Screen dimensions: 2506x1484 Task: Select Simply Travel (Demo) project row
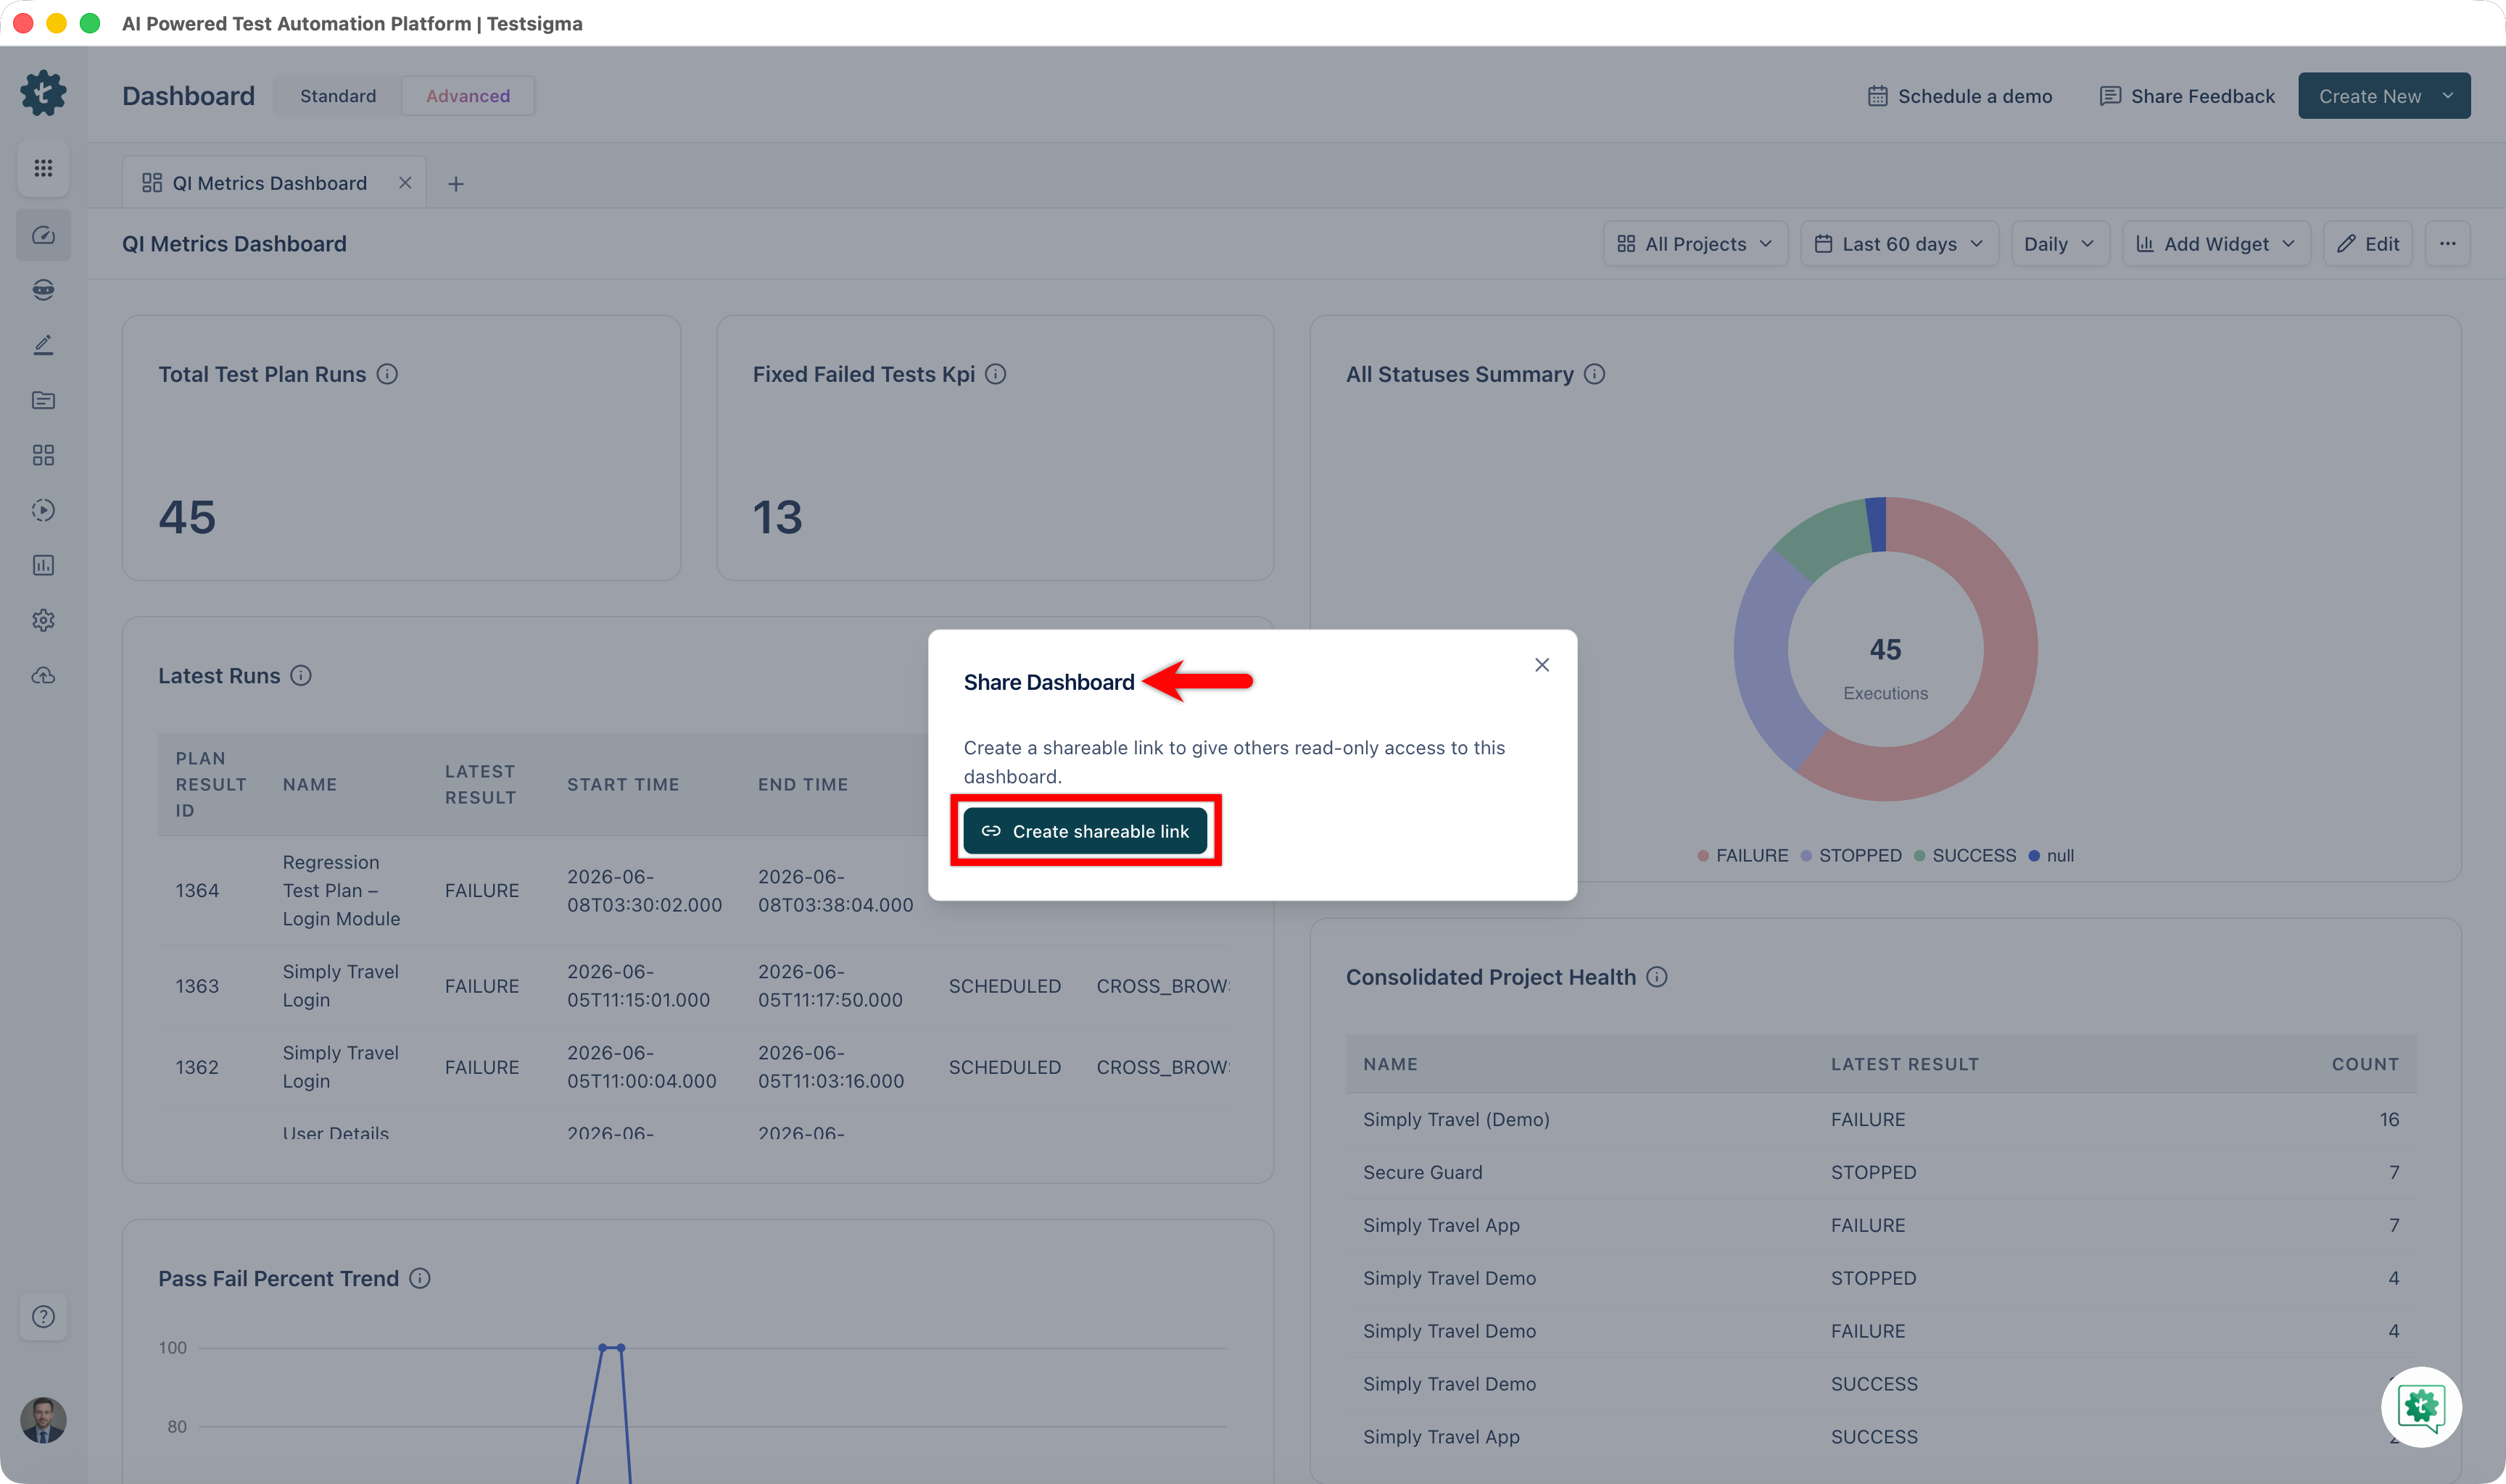click(1881, 1119)
